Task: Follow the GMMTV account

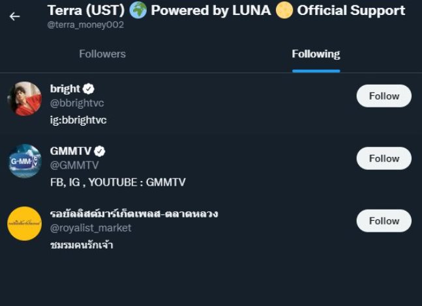Action: point(384,158)
